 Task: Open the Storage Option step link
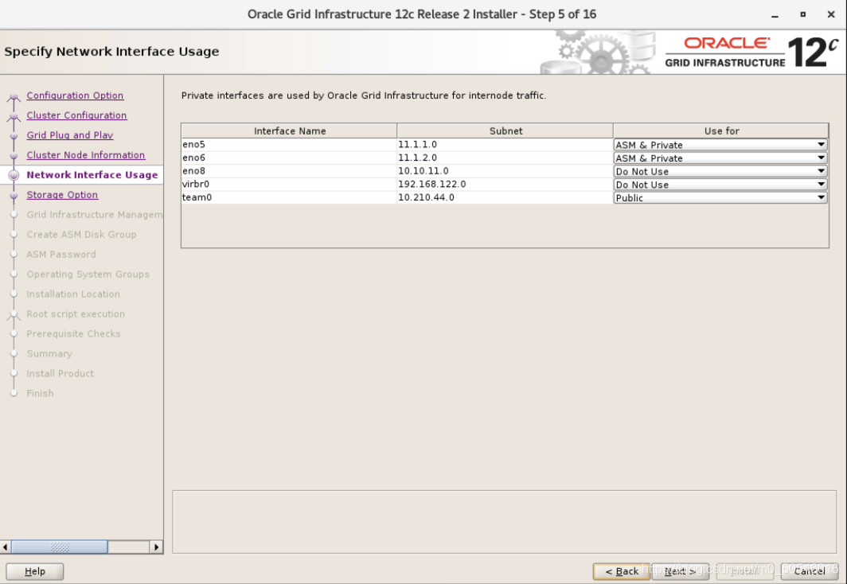62,195
